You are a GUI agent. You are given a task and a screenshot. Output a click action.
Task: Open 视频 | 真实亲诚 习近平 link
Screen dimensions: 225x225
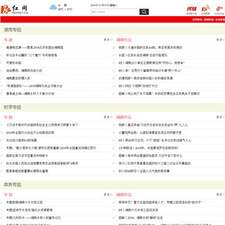click(153, 125)
